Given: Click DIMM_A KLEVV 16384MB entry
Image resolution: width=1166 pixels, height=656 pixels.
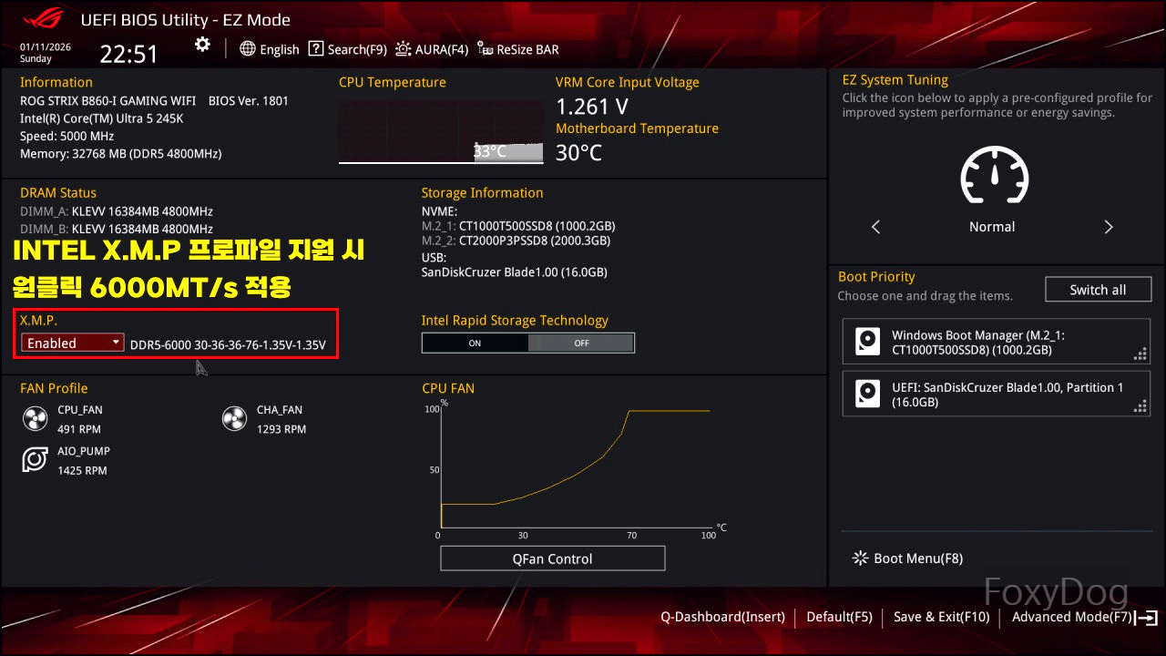Looking at the screenshot, I should point(117,211).
